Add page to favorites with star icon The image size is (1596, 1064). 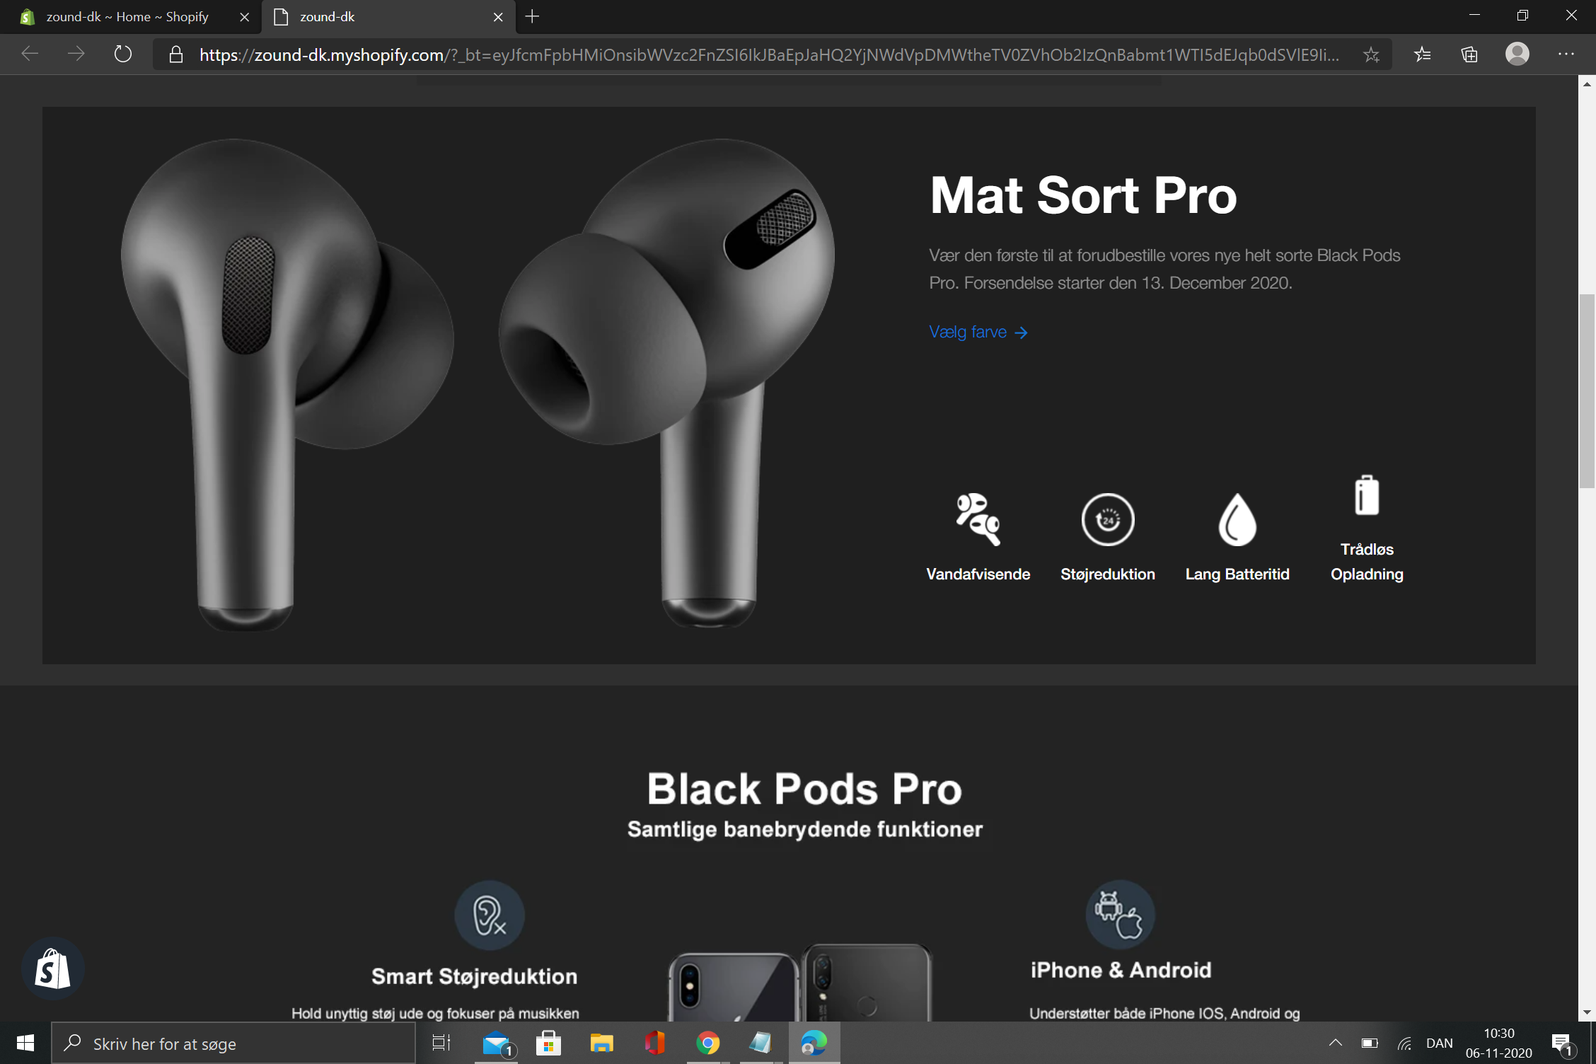[1371, 54]
